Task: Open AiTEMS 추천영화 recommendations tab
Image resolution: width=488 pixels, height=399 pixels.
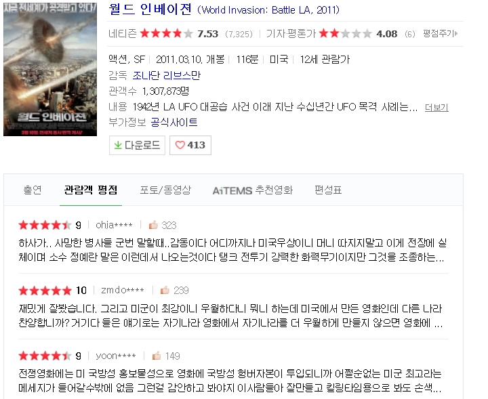Action: coord(252,190)
